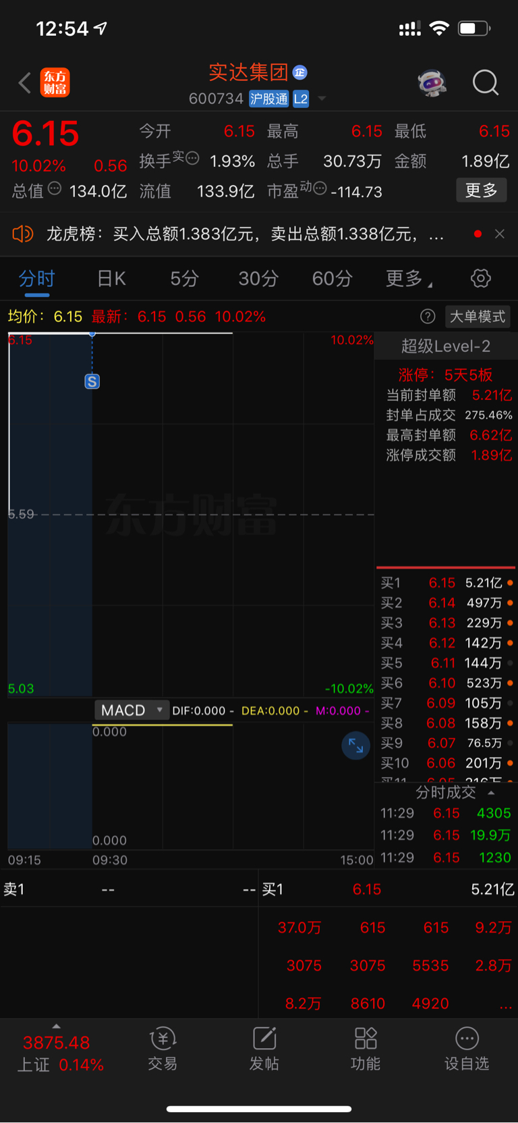The image size is (518, 1123).
Task: Dismiss the 龙虎榜 notice with X
Action: (x=500, y=234)
